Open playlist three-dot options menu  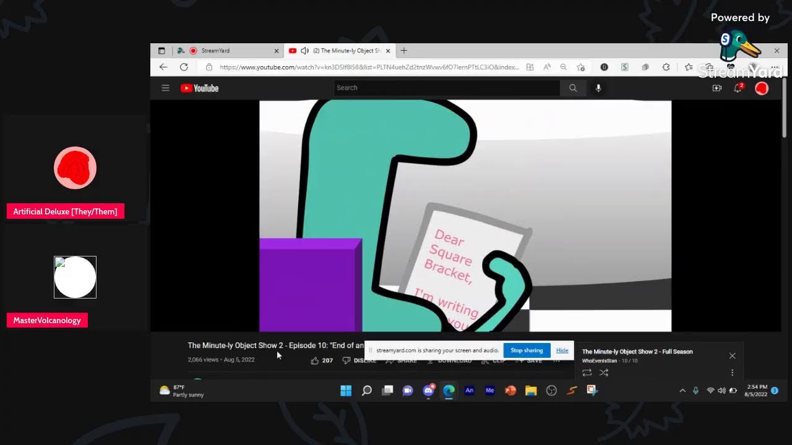tap(732, 373)
